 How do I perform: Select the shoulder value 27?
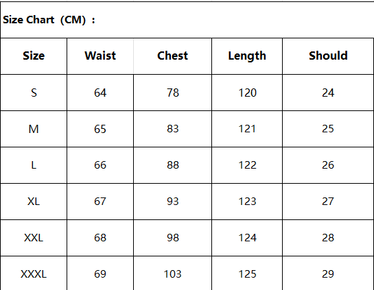click(328, 202)
